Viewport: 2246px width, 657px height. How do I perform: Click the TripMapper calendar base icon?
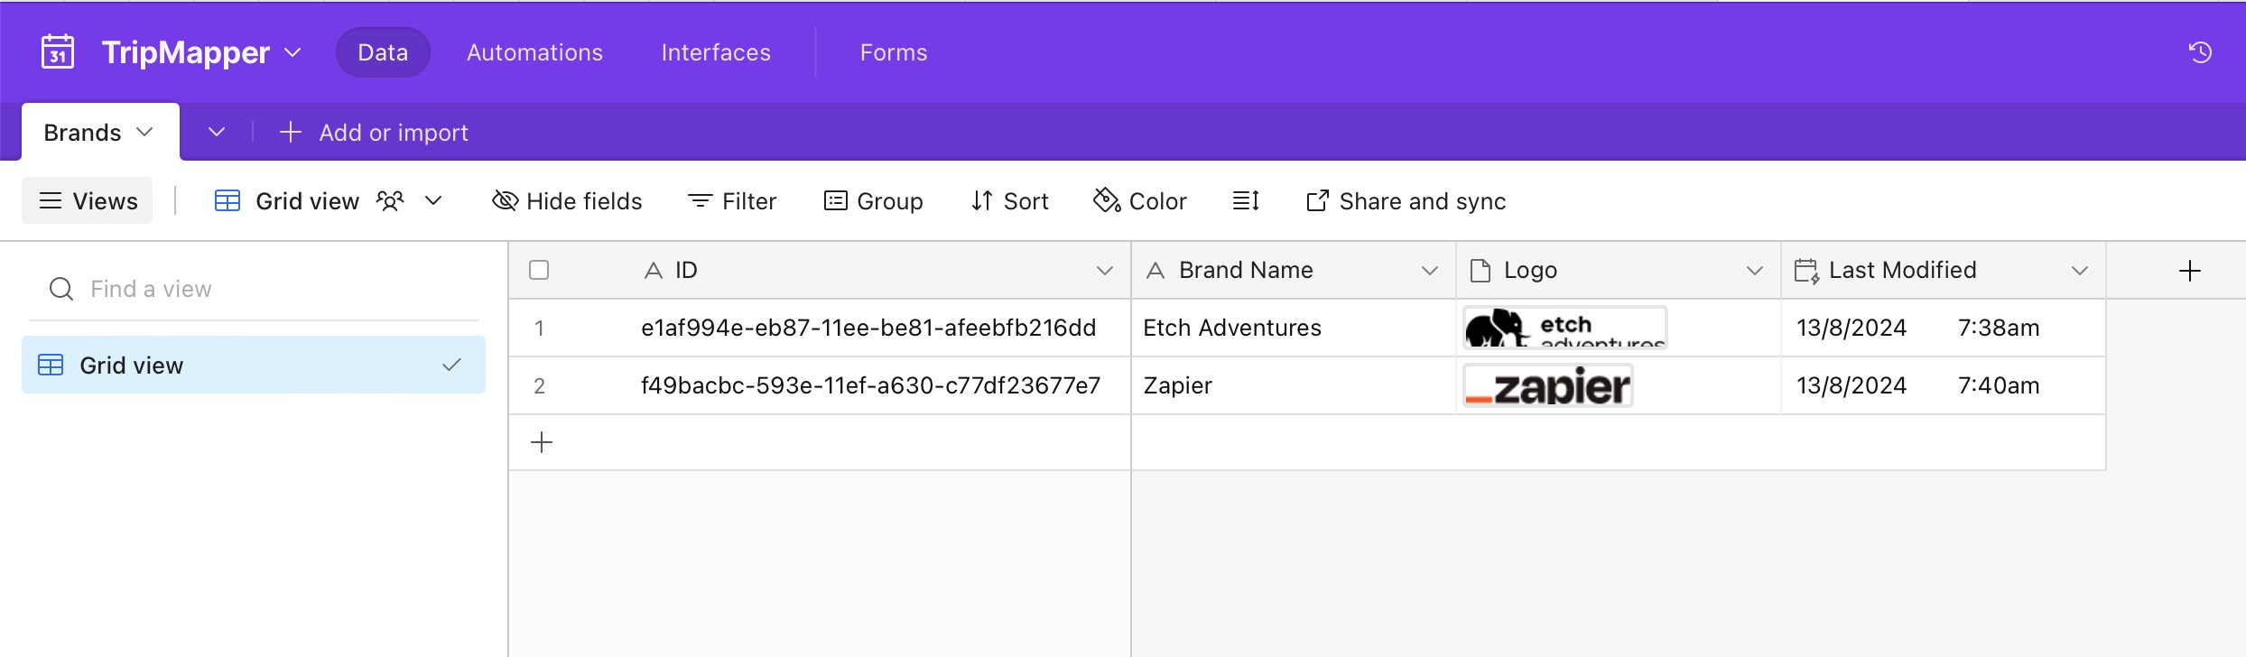[58, 52]
